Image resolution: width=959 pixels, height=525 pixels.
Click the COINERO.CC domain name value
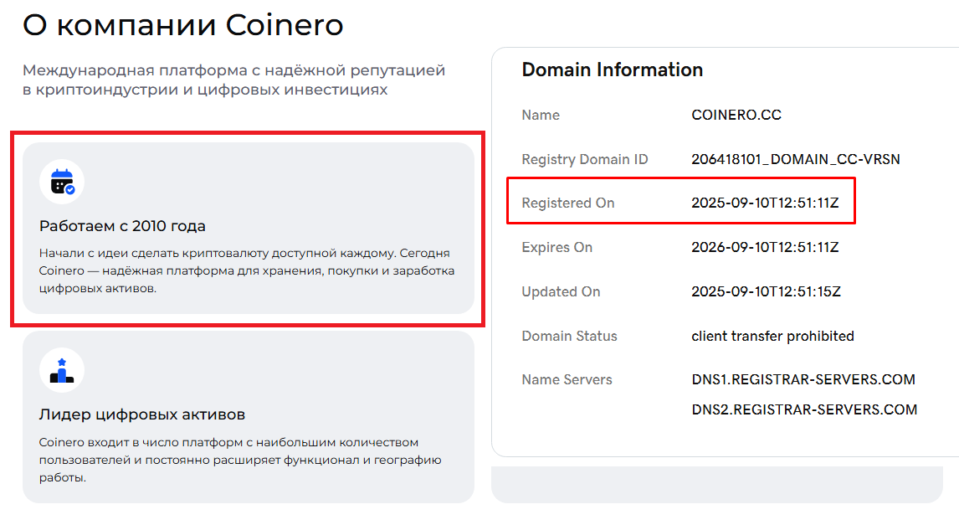[736, 116]
